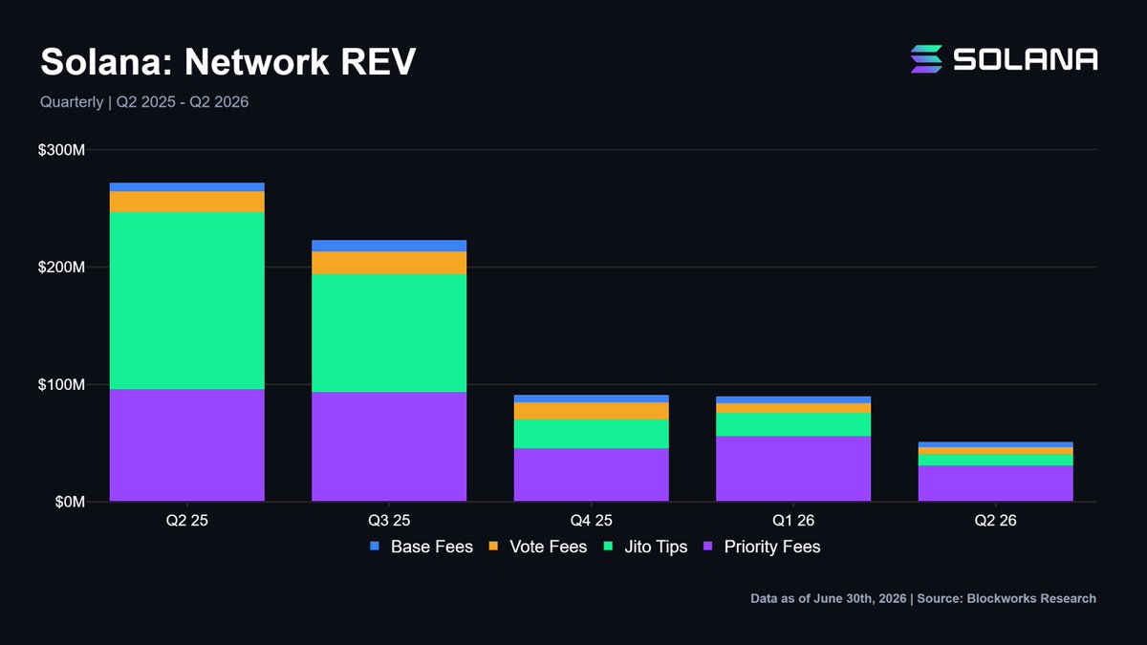Click the Q3 25 x-axis label
1147x645 pixels.
click(x=389, y=521)
